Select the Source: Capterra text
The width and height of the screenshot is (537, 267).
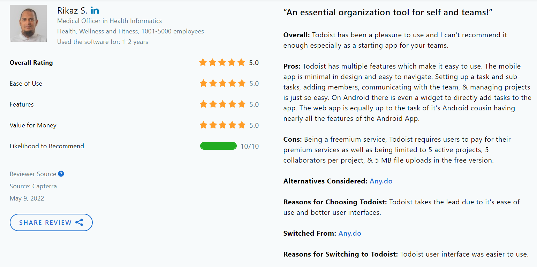point(33,186)
